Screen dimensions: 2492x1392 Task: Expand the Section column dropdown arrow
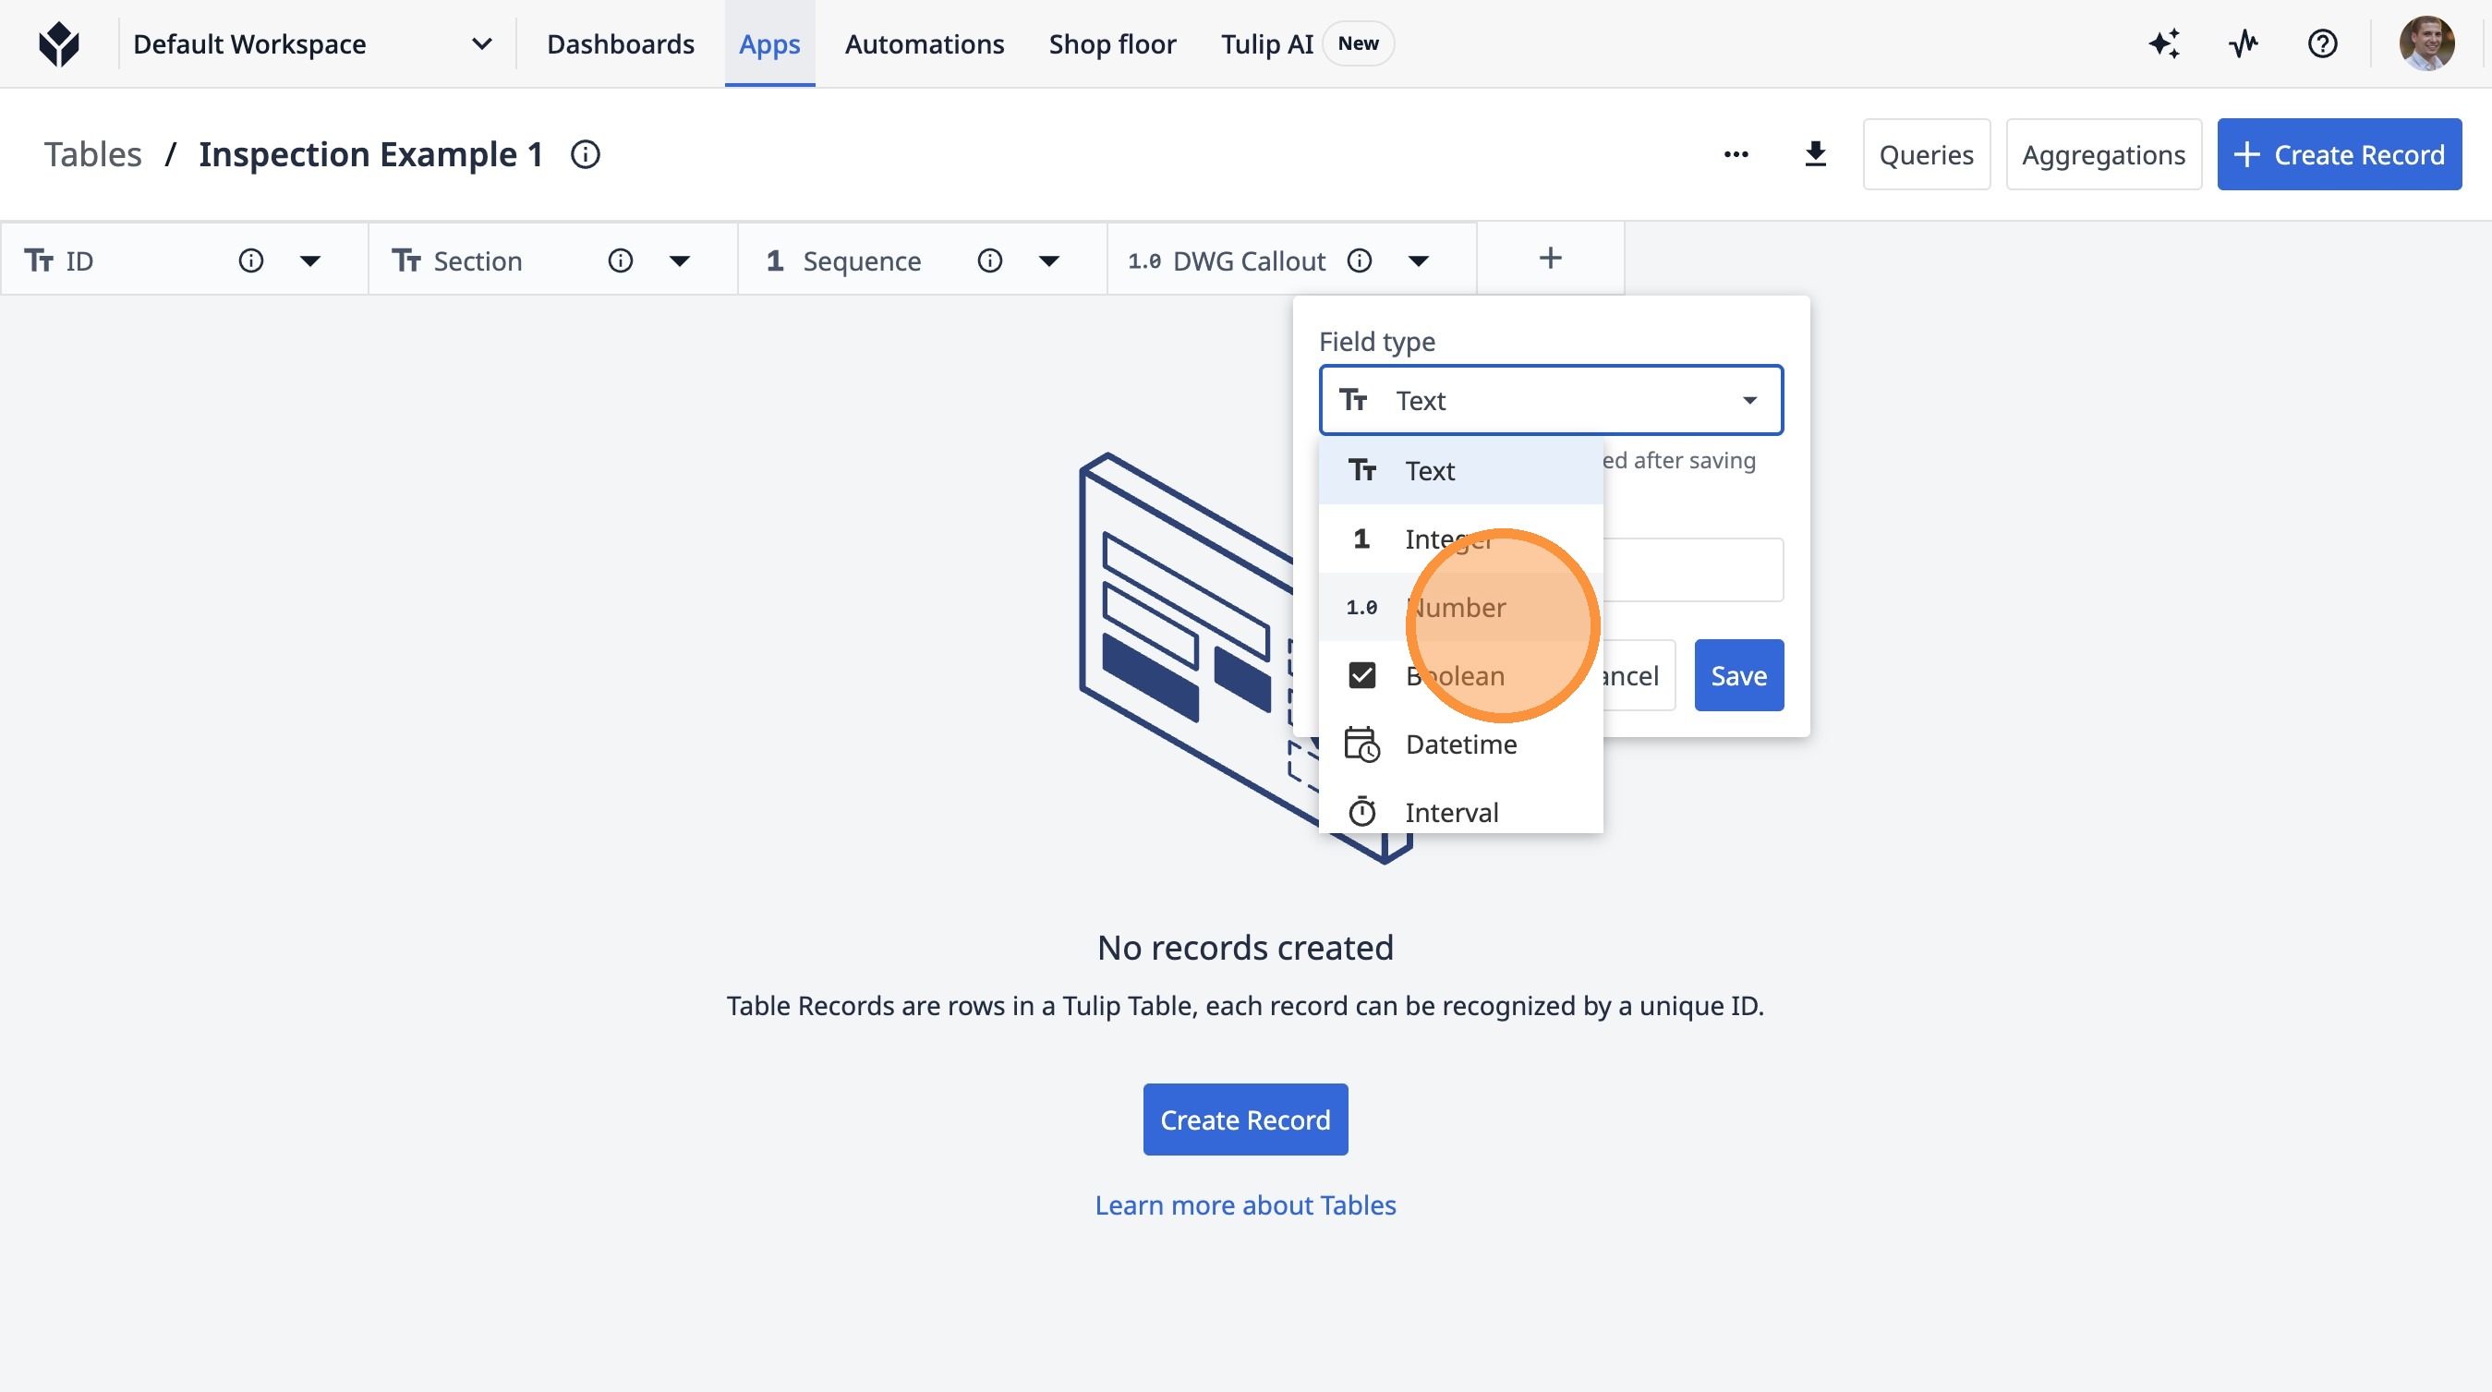click(x=679, y=261)
